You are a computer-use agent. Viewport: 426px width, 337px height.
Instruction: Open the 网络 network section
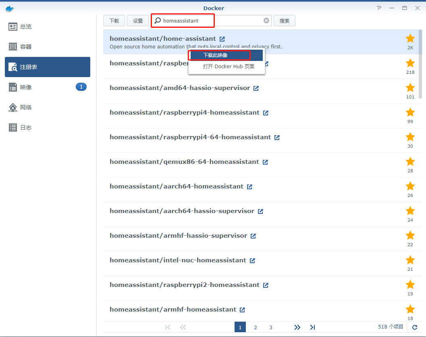[x=48, y=107]
